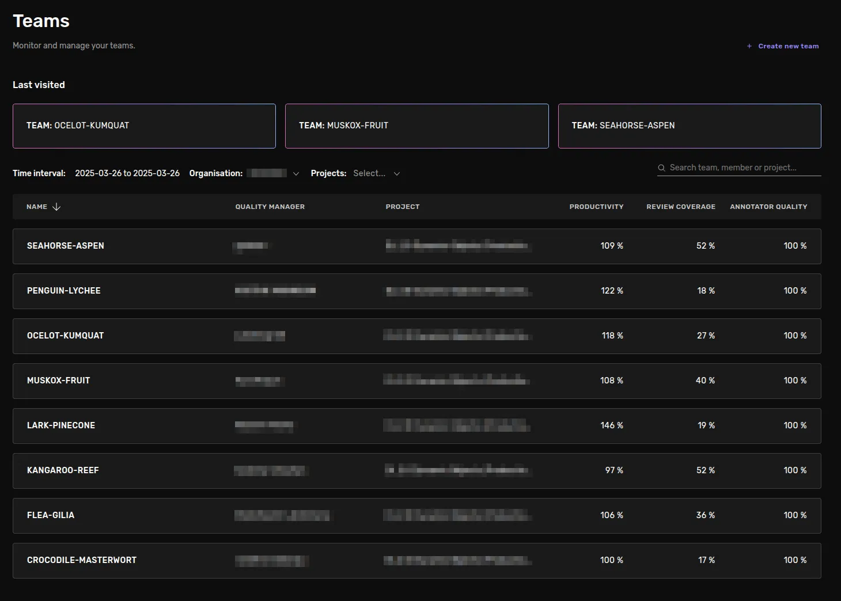Click the 40 % review coverage value
This screenshot has height=601, width=841.
point(706,381)
